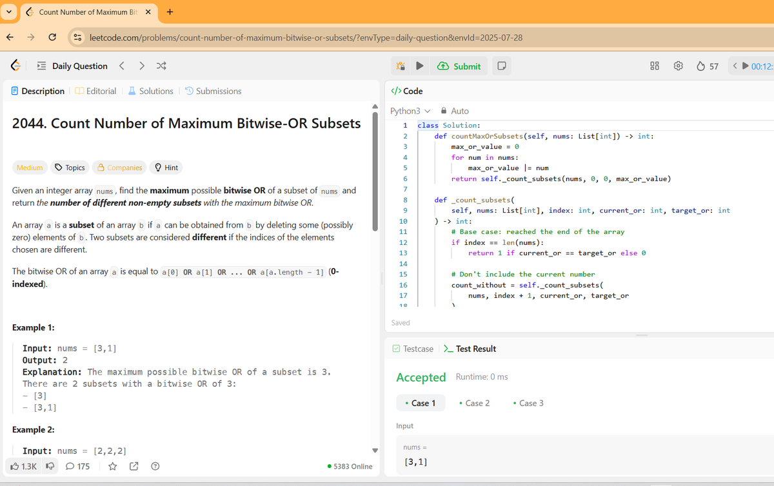Check the daily streak flame counter
This screenshot has height=486, width=774.
click(x=705, y=66)
